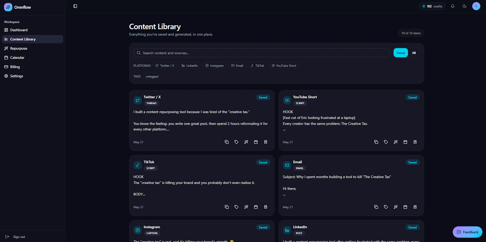Click the Instagram platform card icon
The width and height of the screenshot is (486, 242).
[138, 230]
